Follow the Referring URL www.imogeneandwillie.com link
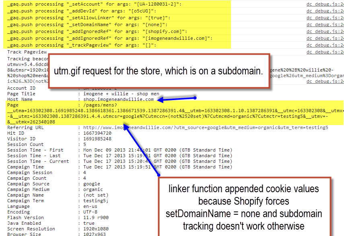 point(206,127)
